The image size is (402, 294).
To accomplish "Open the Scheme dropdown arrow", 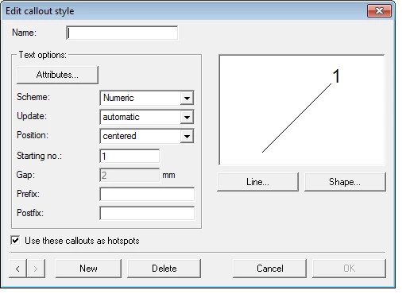I will [x=187, y=98].
